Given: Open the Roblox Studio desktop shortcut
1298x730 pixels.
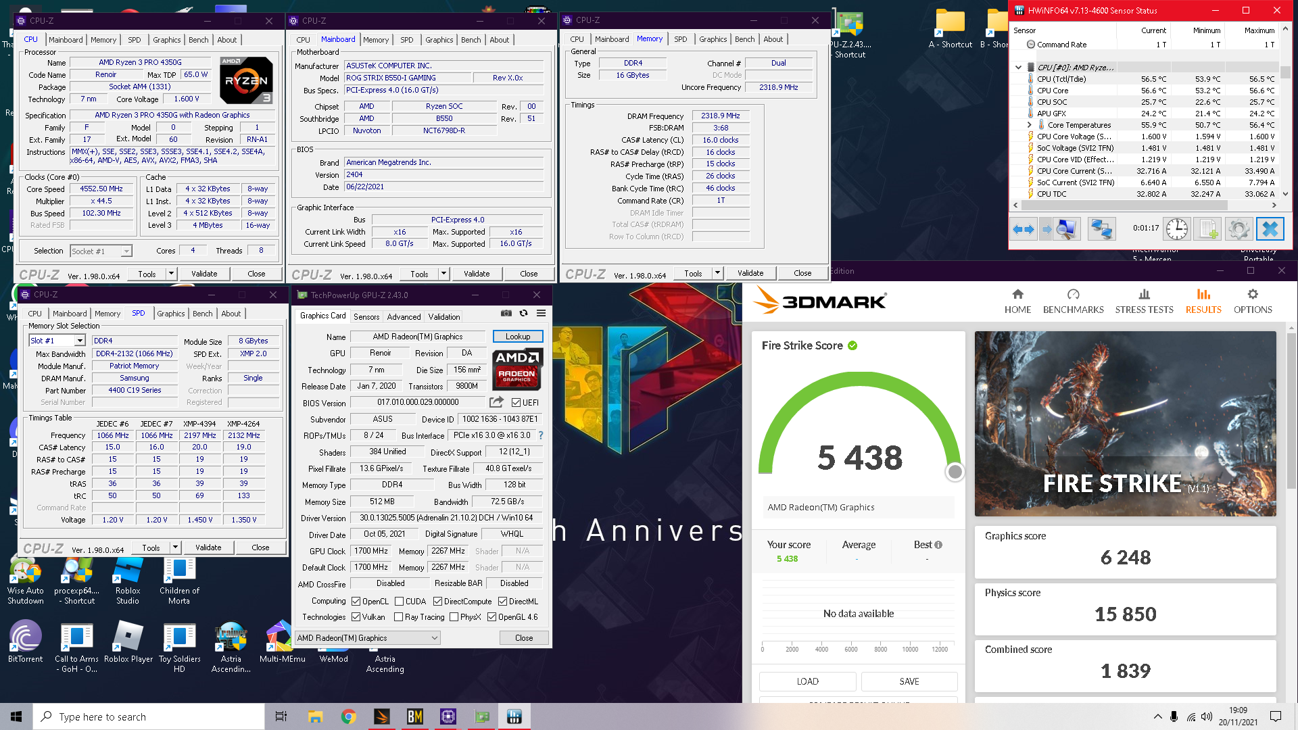Looking at the screenshot, I should (x=128, y=581).
